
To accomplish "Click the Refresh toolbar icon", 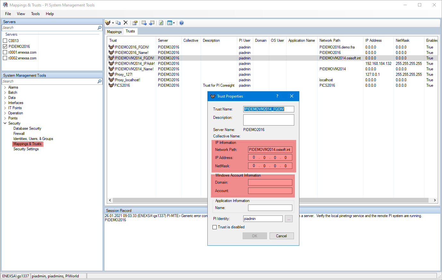I will coord(161,23).
